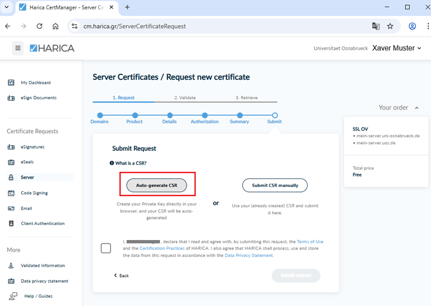Open Help / Guides in sidebar

pyautogui.click(x=38, y=296)
